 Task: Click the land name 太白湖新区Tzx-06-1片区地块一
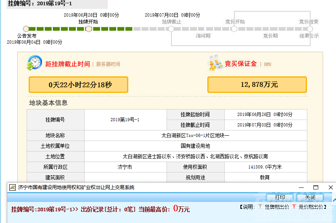point(196,135)
